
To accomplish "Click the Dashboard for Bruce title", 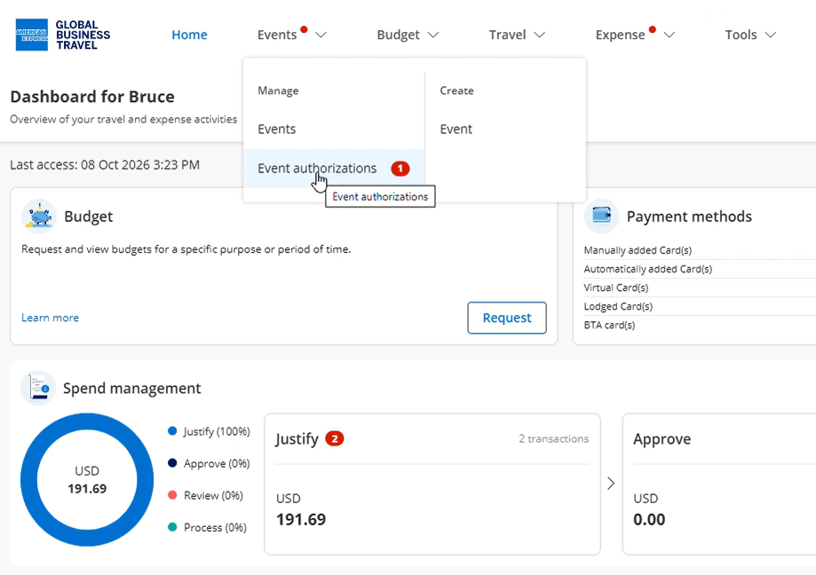I will tap(92, 97).
